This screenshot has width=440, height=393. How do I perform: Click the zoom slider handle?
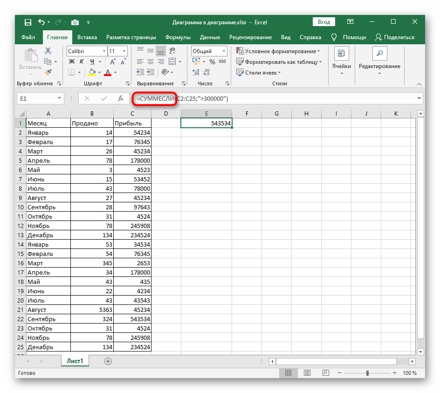click(x=368, y=373)
